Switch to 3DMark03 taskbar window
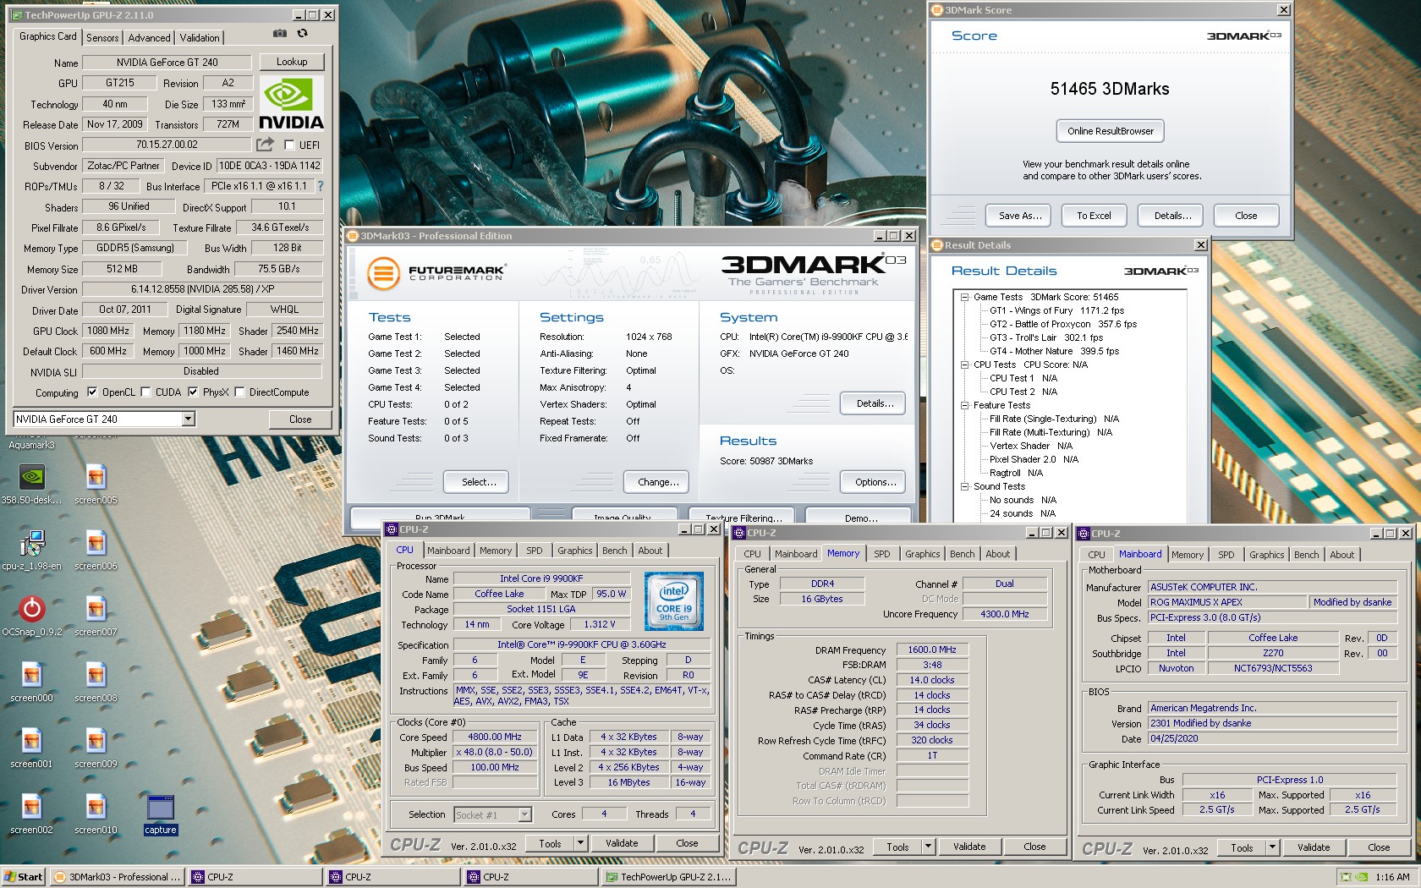Image resolution: width=1421 pixels, height=888 pixels. click(118, 877)
